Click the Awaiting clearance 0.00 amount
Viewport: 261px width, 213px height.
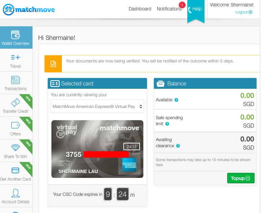click(247, 139)
